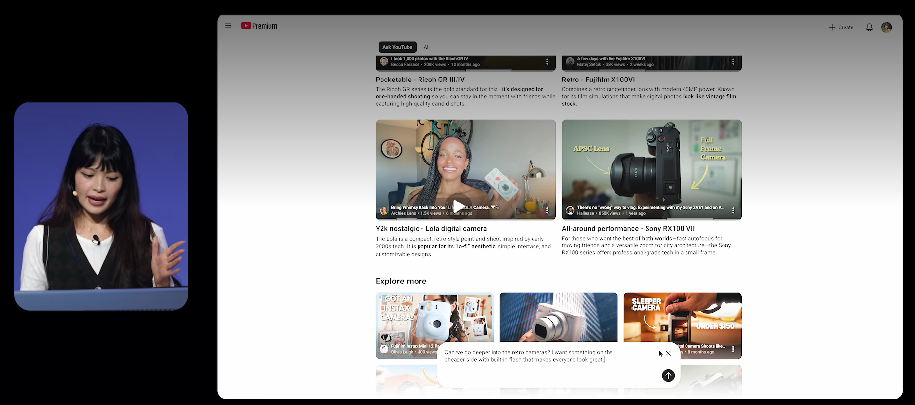Open the Becca Farsace channel avatar
This screenshot has width=915, height=405.
click(383, 62)
